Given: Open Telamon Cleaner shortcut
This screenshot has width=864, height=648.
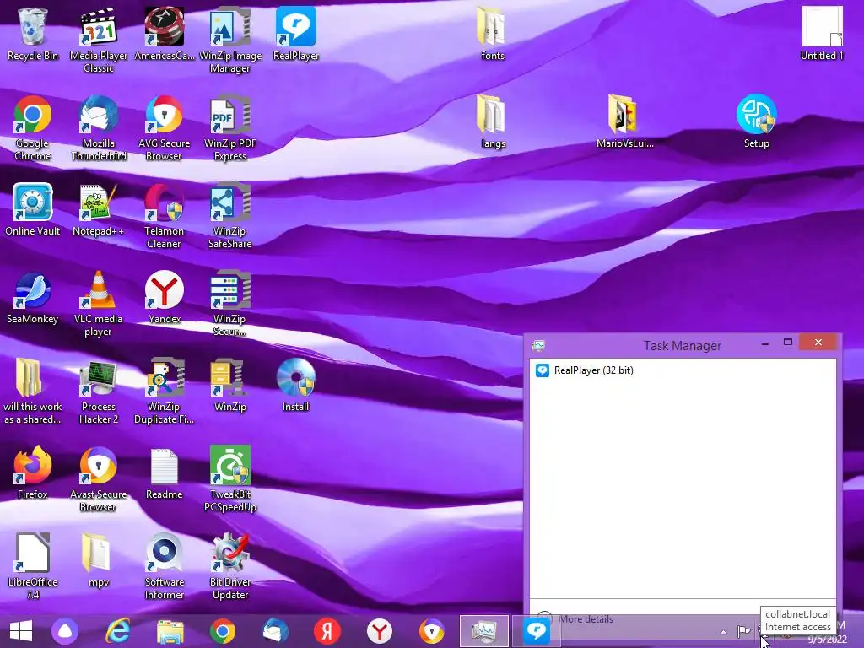Looking at the screenshot, I should pyautogui.click(x=165, y=215).
